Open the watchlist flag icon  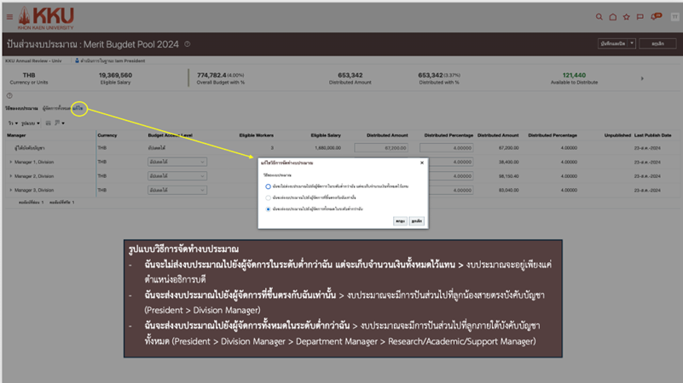(640, 17)
